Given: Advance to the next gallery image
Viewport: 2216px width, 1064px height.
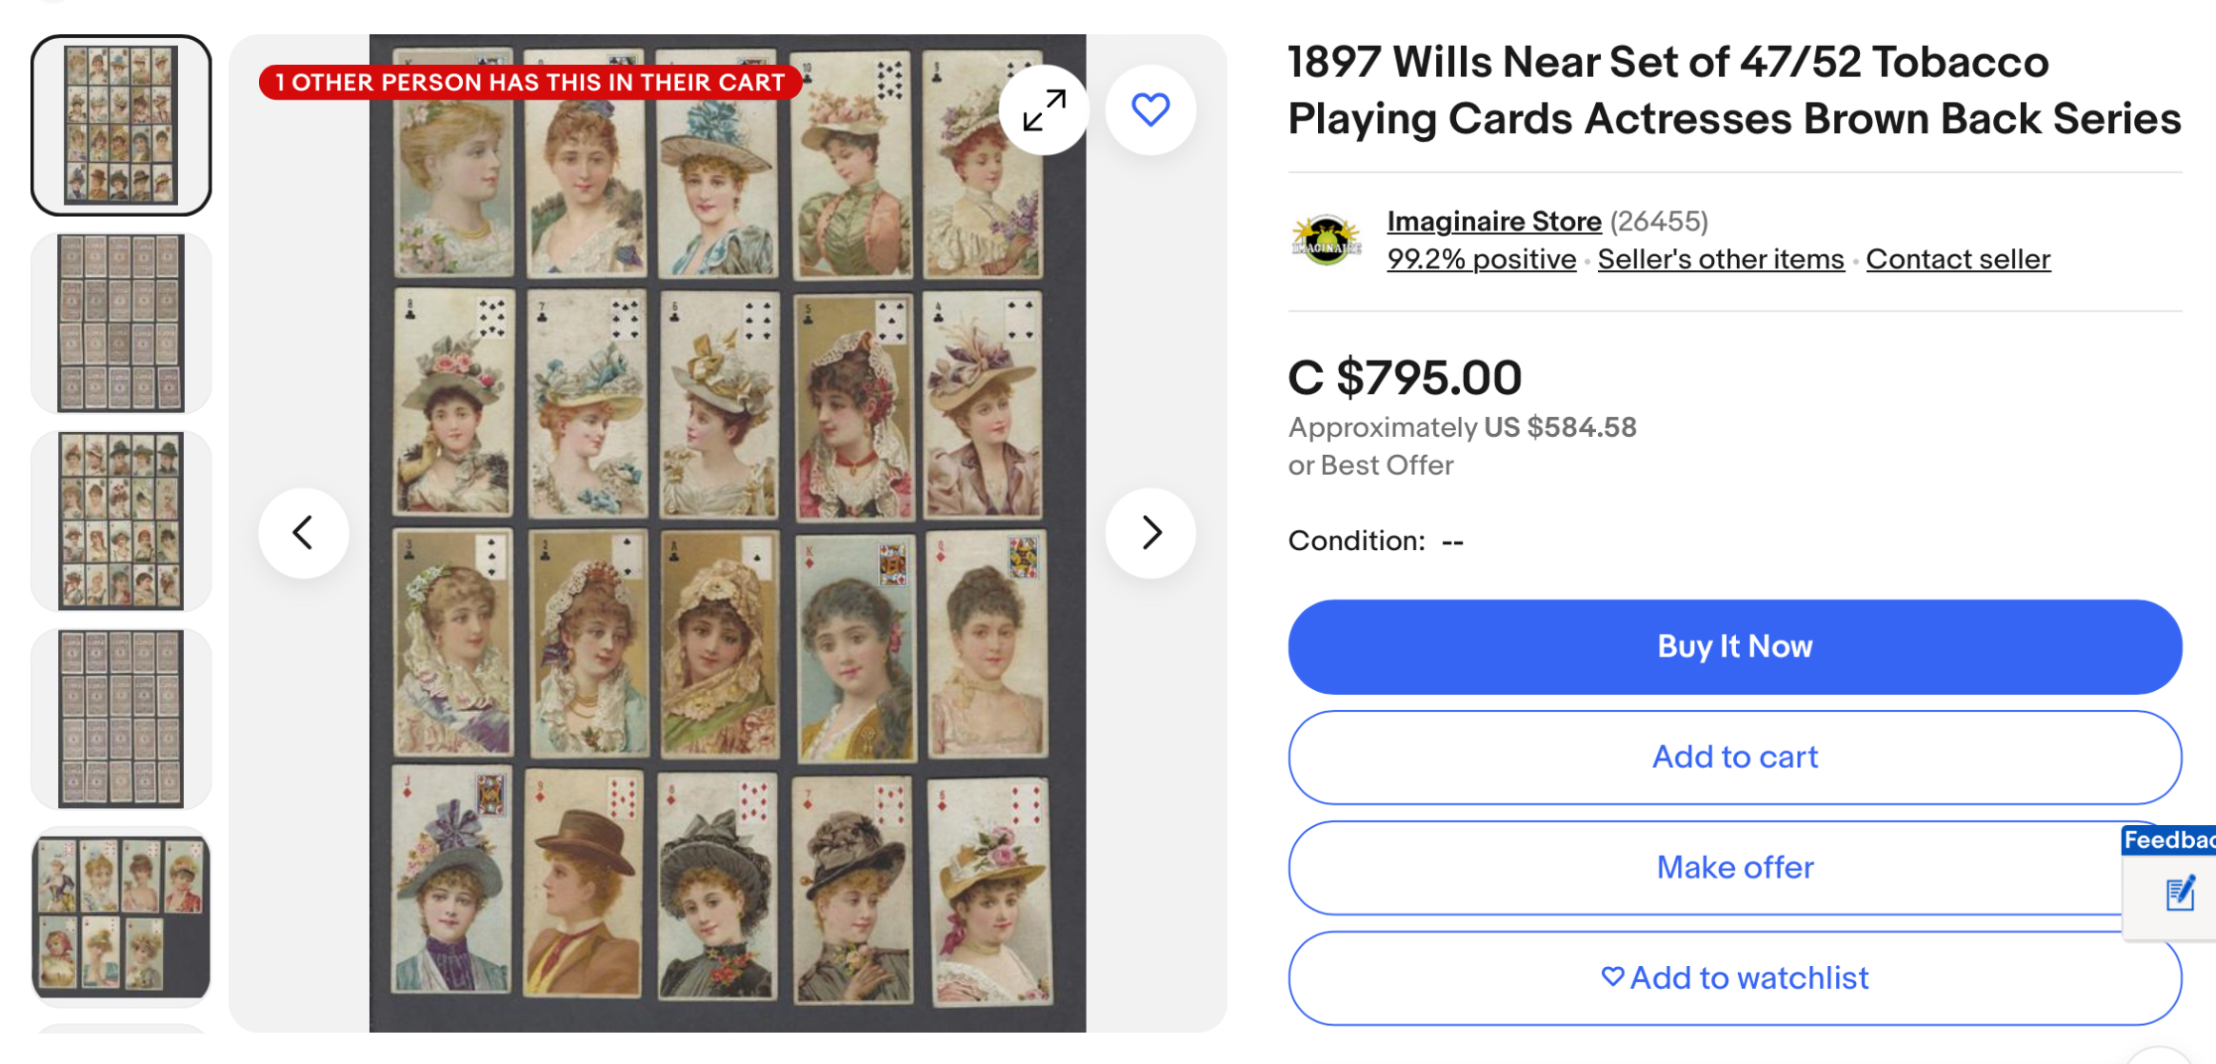Looking at the screenshot, I should [x=1150, y=533].
